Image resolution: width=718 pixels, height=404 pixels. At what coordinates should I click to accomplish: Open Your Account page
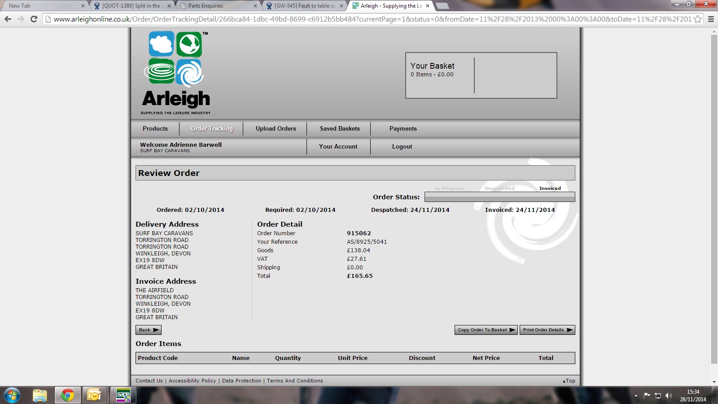338,146
